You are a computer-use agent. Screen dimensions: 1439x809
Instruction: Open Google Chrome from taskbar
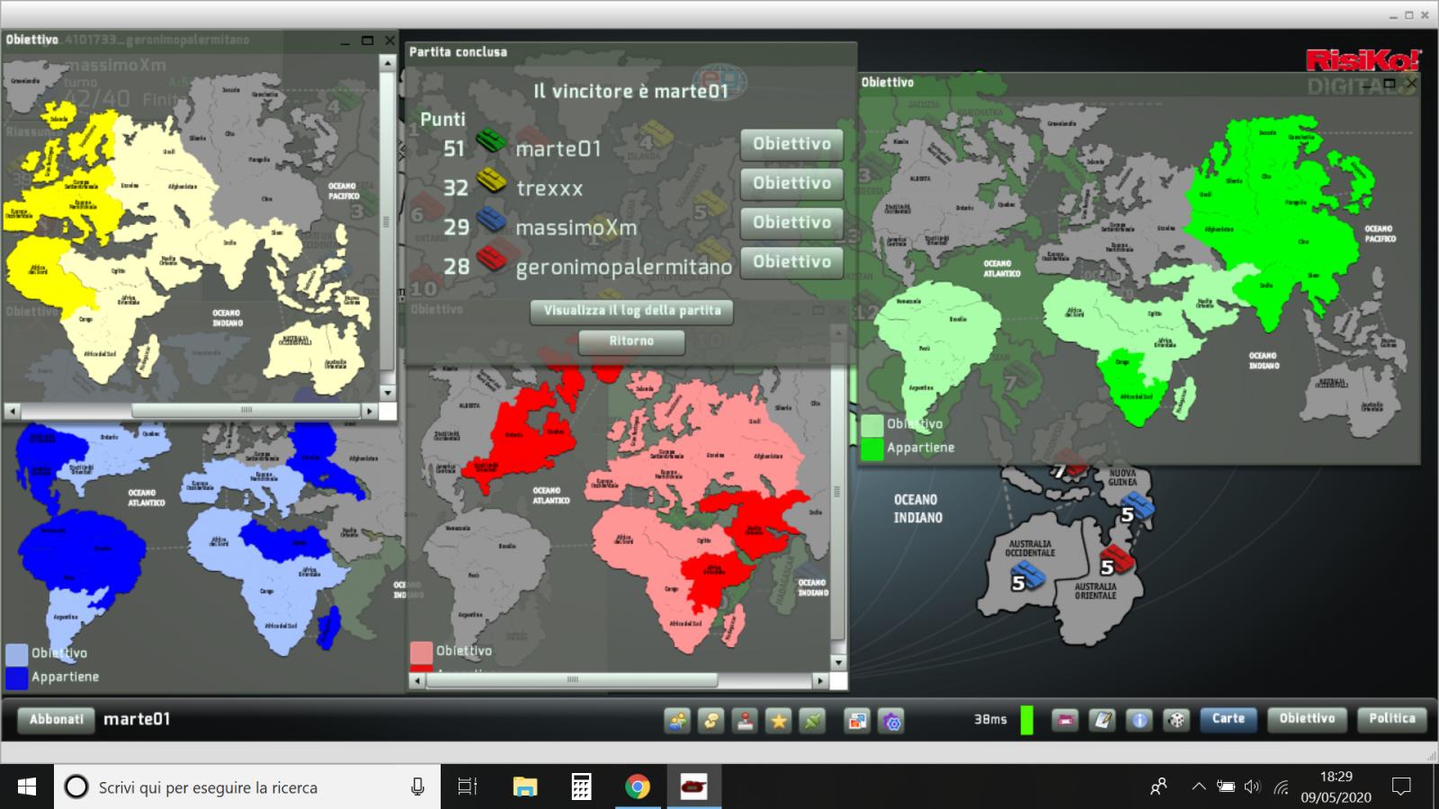coord(638,787)
